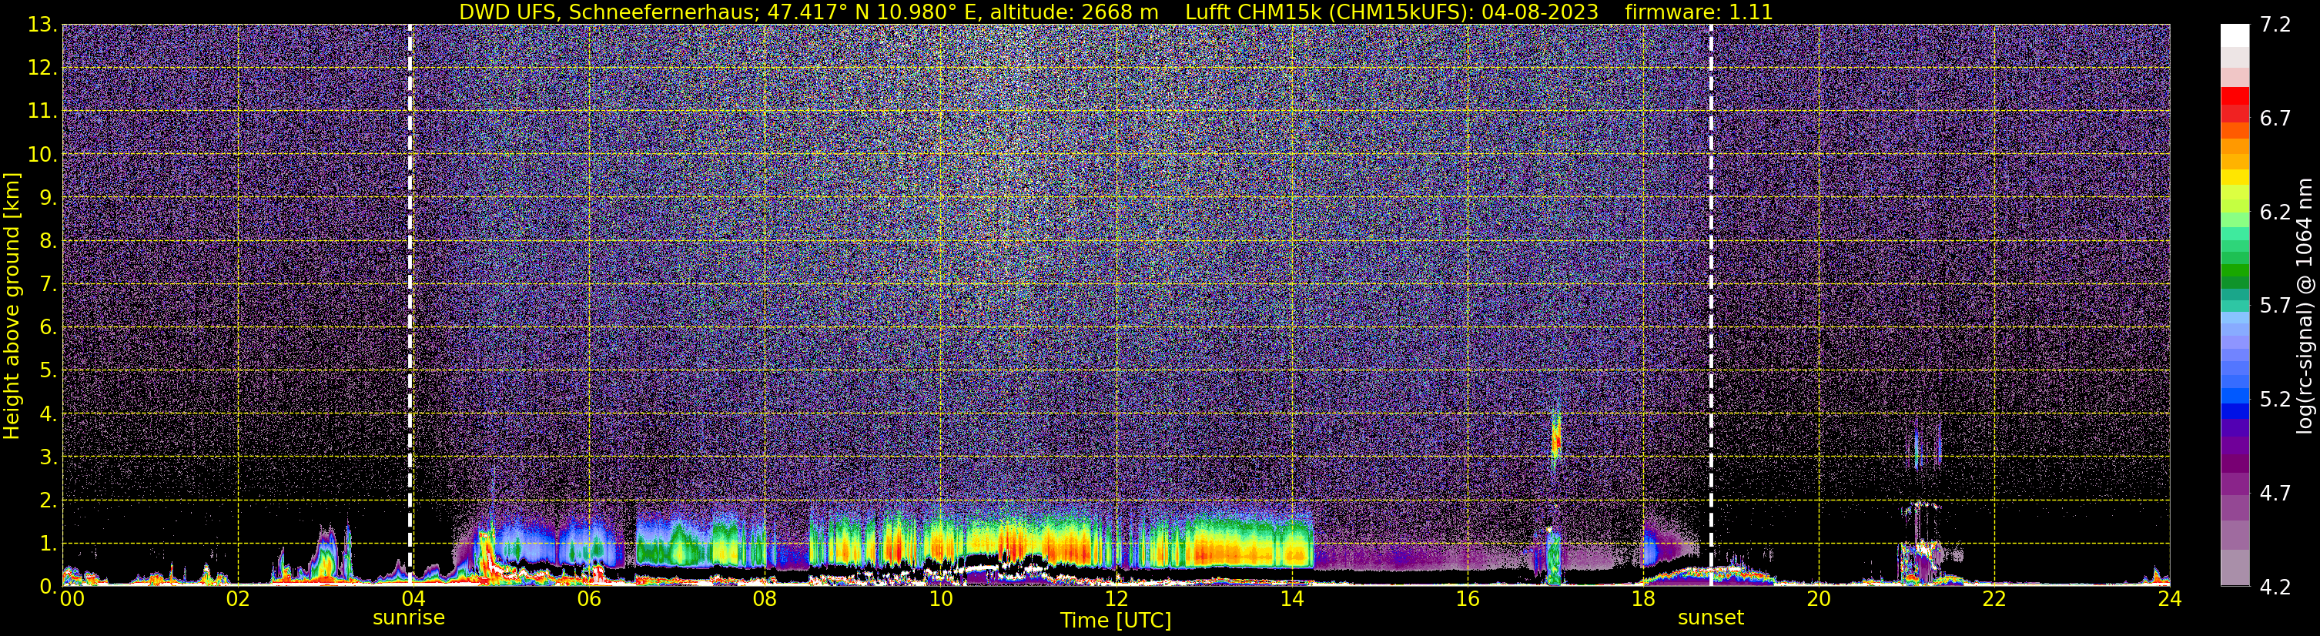This screenshot has height=636, width=2320.
Task: Click the 'Height above ground [km]' axis title
Action: click(x=12, y=306)
